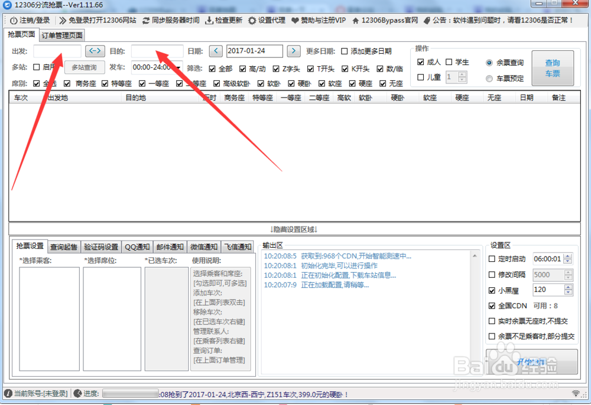Toggle the 无座 seat checkbox
Viewport: 591px width, 405px height.
pos(383,83)
